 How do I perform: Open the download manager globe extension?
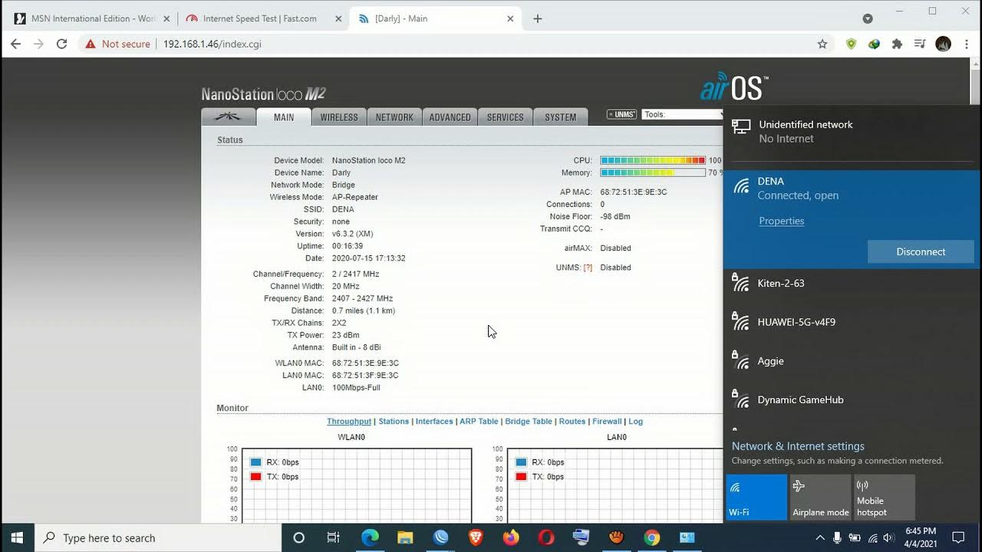(874, 44)
